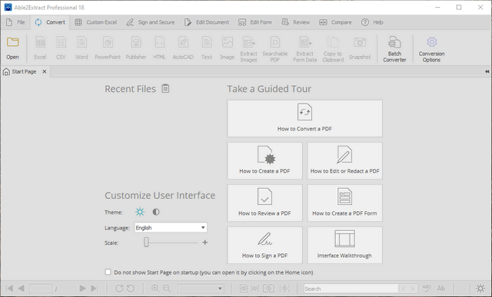The width and height of the screenshot is (492, 297).
Task: Expand the Language dropdown
Action: [171, 227]
